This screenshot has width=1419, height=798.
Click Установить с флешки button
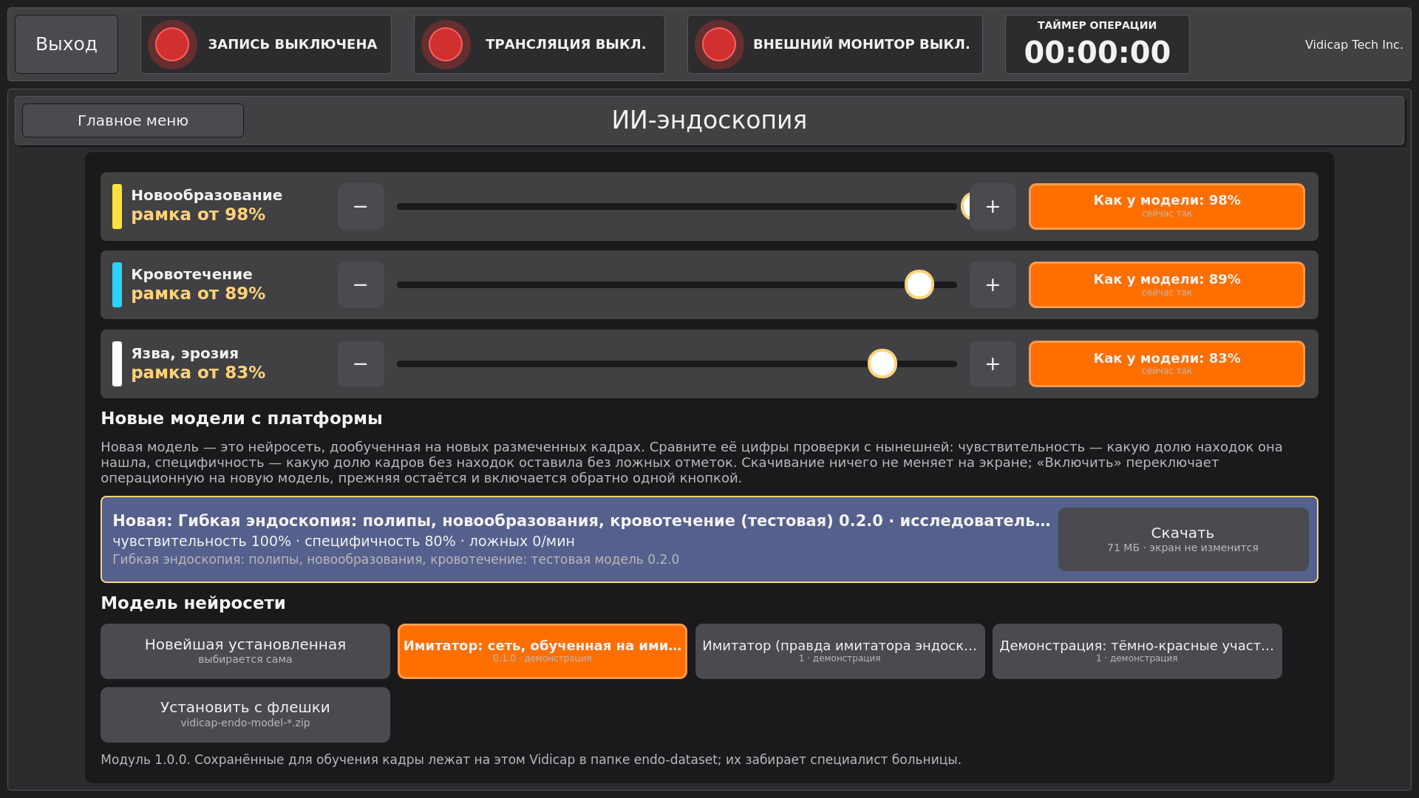(245, 715)
